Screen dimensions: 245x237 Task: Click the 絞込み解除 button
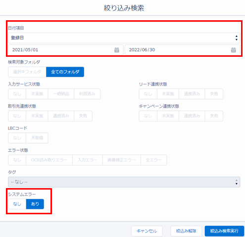coord(186,231)
